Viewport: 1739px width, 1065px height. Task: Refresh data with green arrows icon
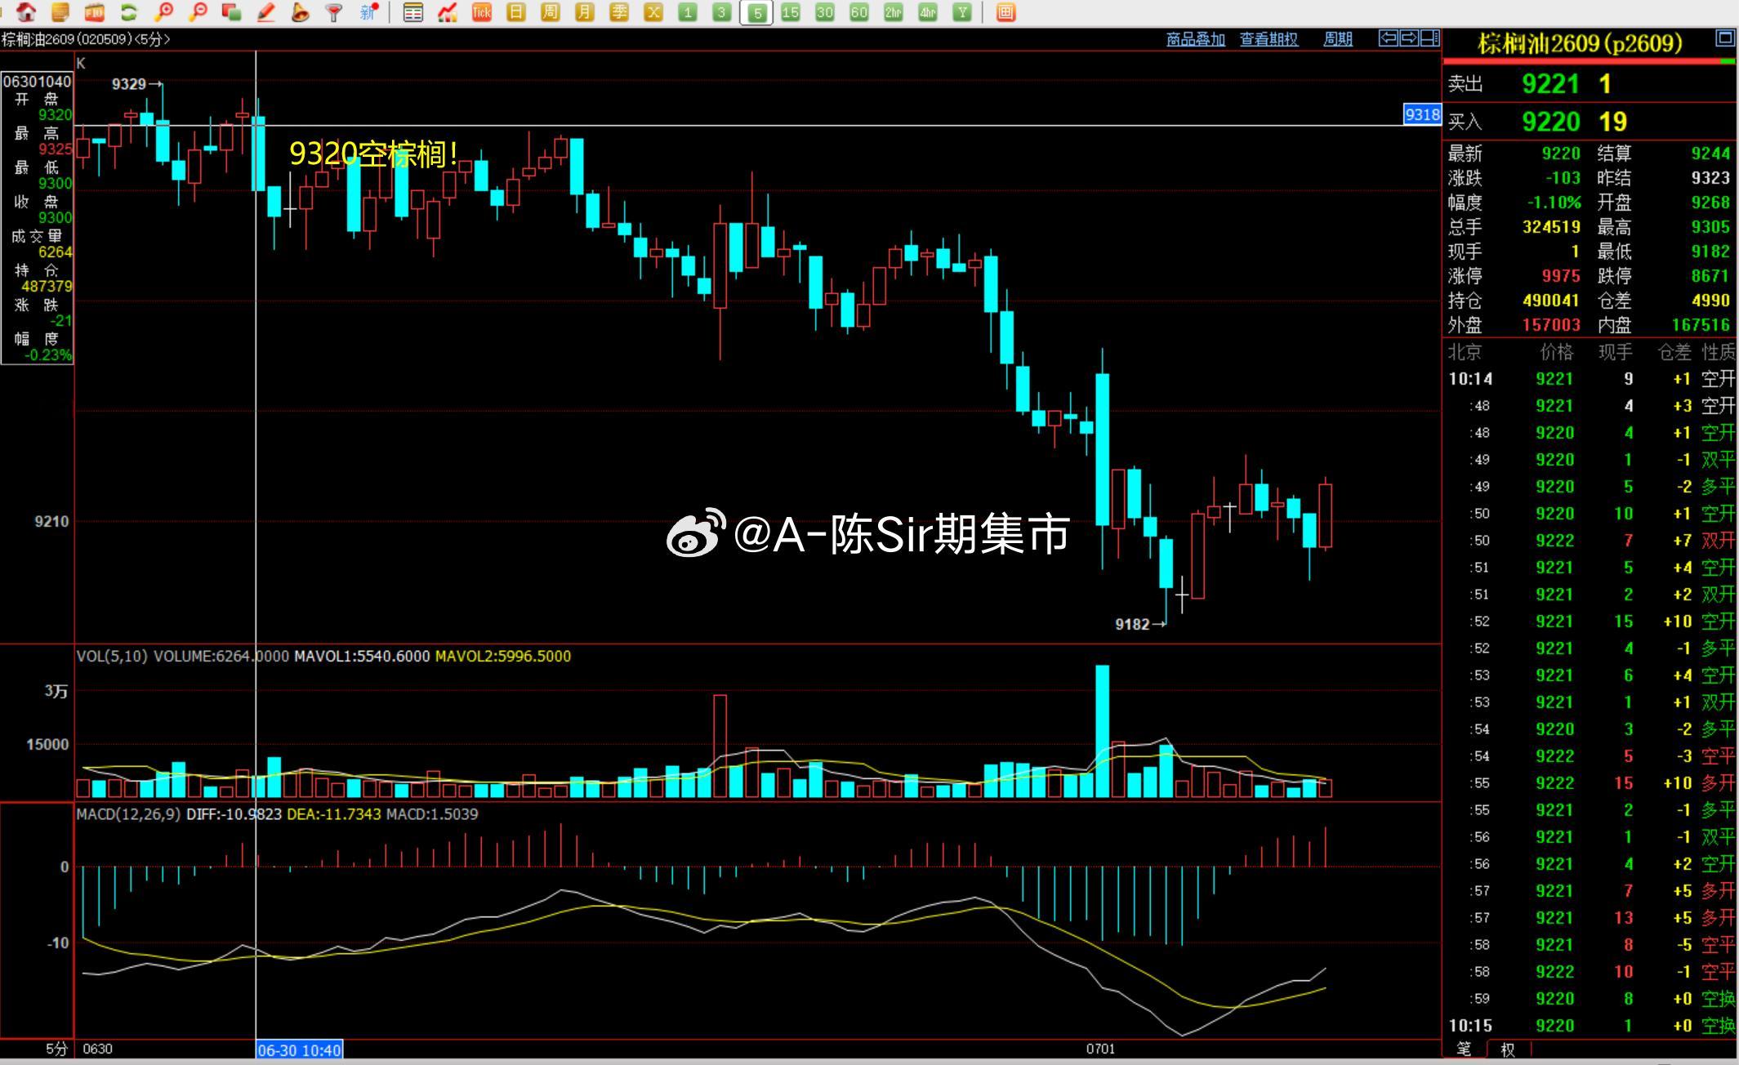click(129, 12)
